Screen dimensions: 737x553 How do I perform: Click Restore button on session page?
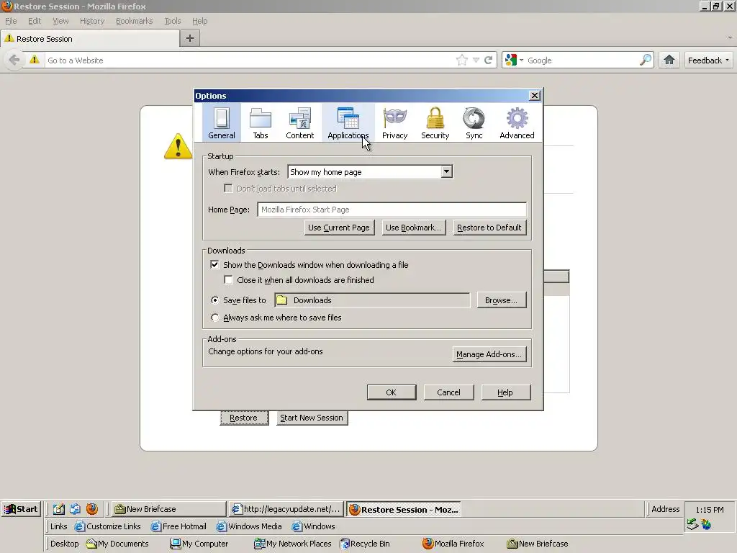click(x=244, y=418)
